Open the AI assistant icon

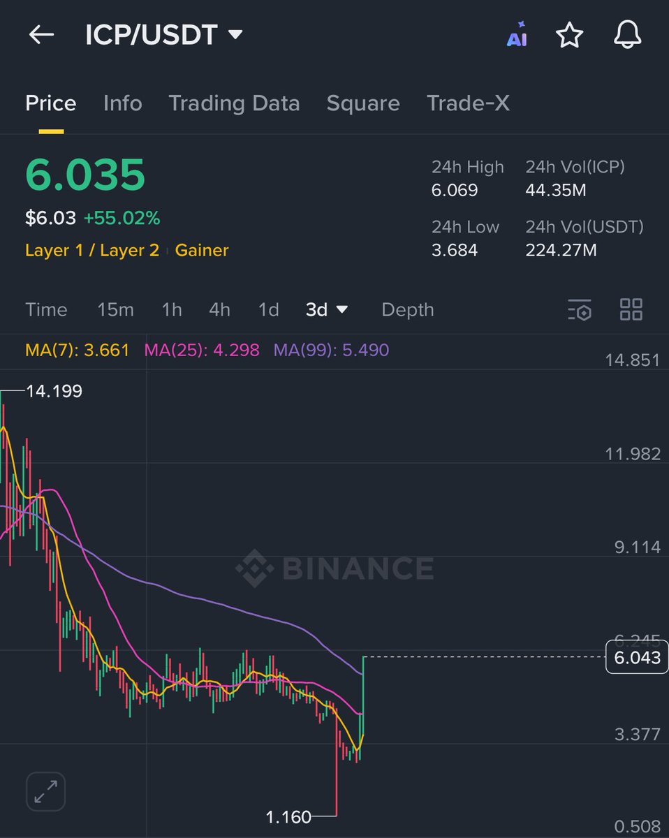pyautogui.click(x=517, y=36)
